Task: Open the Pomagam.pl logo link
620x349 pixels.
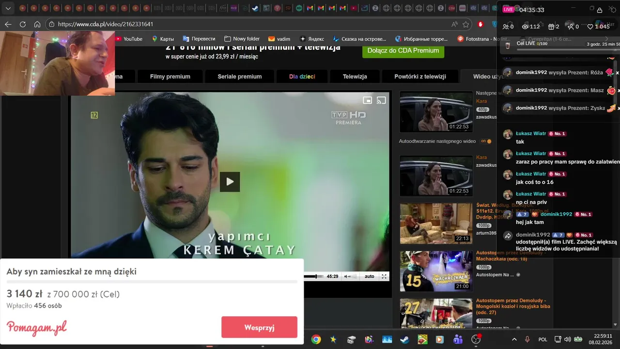Action: [x=37, y=328]
